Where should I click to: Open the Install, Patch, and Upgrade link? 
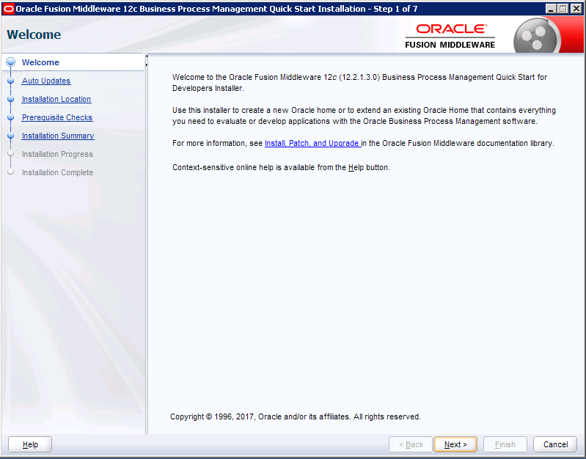[313, 143]
